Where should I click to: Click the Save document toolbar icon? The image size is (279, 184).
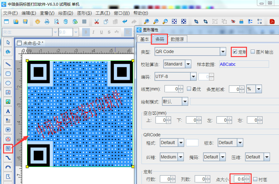[25, 22]
